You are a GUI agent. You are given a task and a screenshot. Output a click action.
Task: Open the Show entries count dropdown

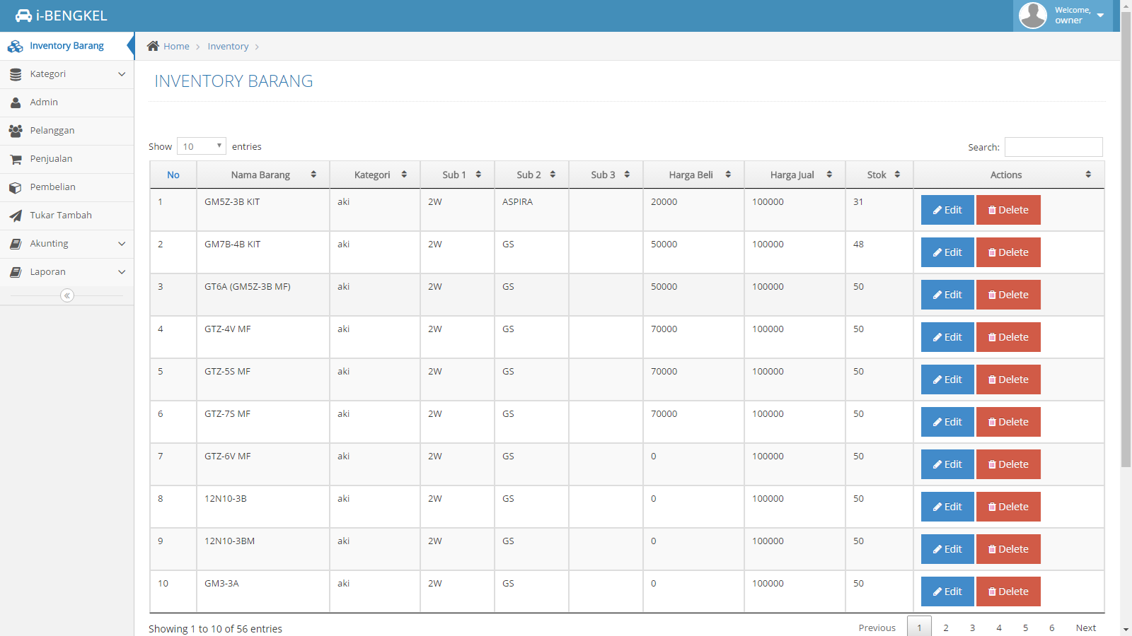(202, 146)
